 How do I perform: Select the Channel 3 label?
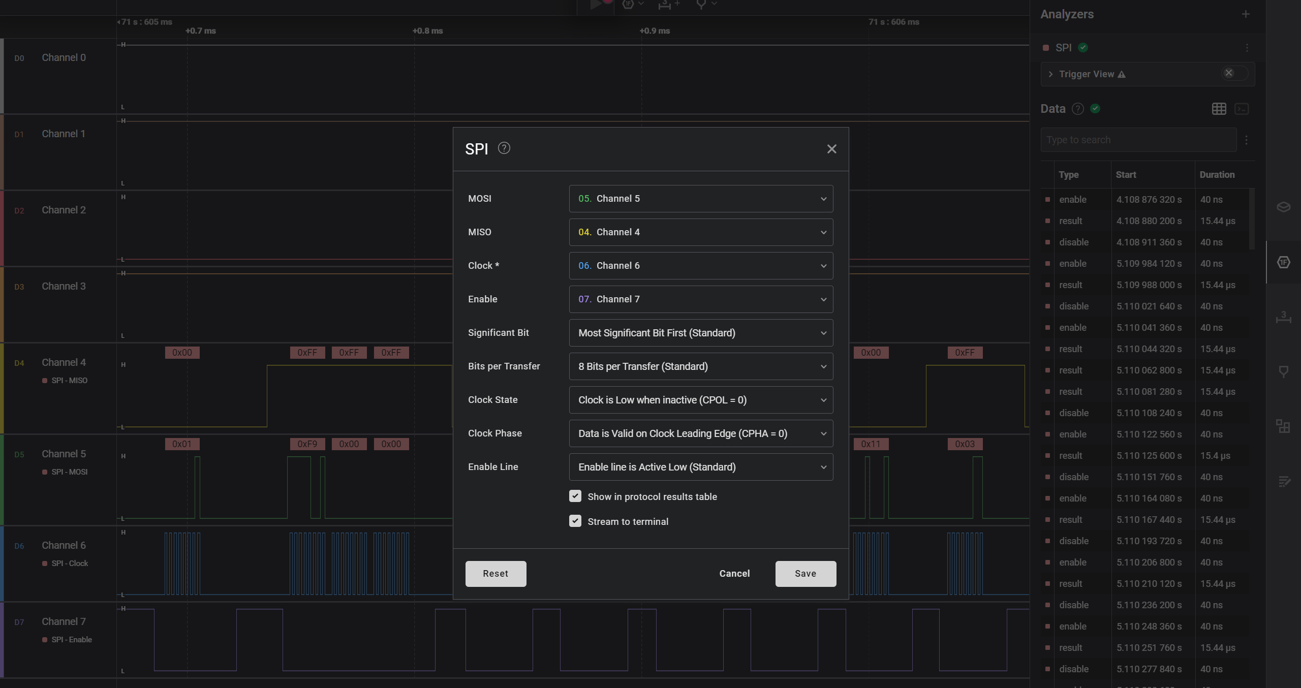click(x=64, y=287)
